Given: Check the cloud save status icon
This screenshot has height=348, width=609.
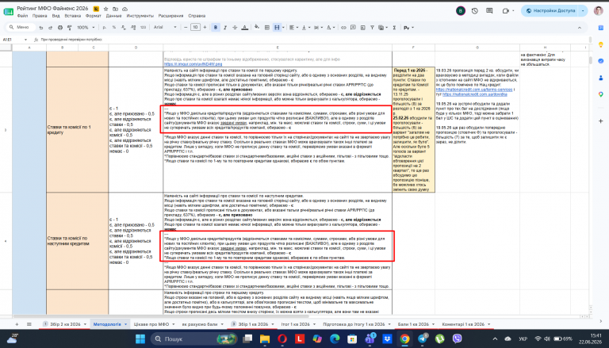Looking at the screenshot, I should point(124,9).
